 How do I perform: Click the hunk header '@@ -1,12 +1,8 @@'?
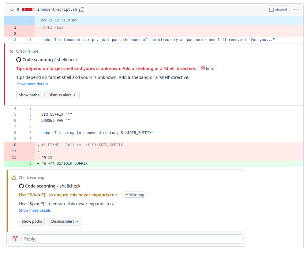coord(59,20)
